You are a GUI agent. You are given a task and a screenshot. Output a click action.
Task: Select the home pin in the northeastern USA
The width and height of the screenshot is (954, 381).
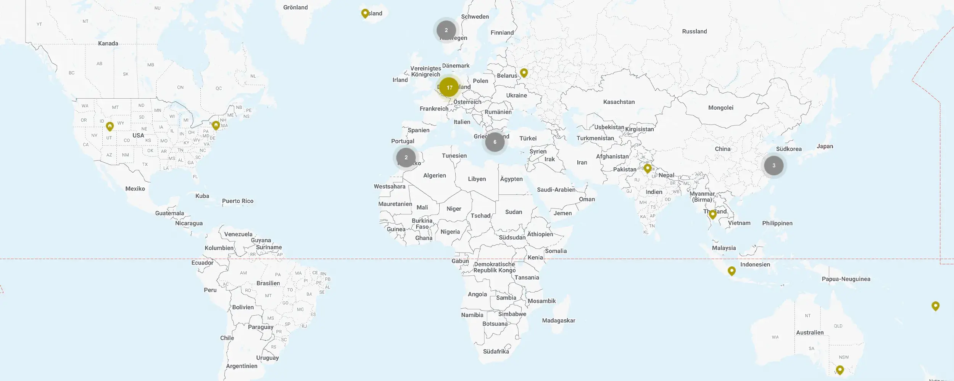coord(216,125)
